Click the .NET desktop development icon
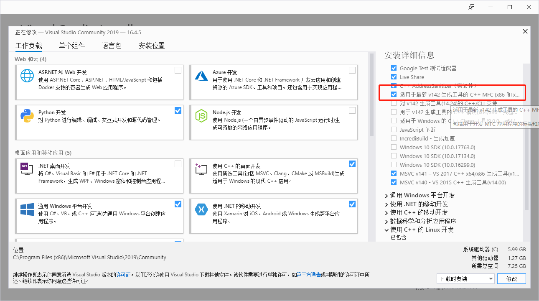The width and height of the screenshot is (539, 301). (x=27, y=169)
